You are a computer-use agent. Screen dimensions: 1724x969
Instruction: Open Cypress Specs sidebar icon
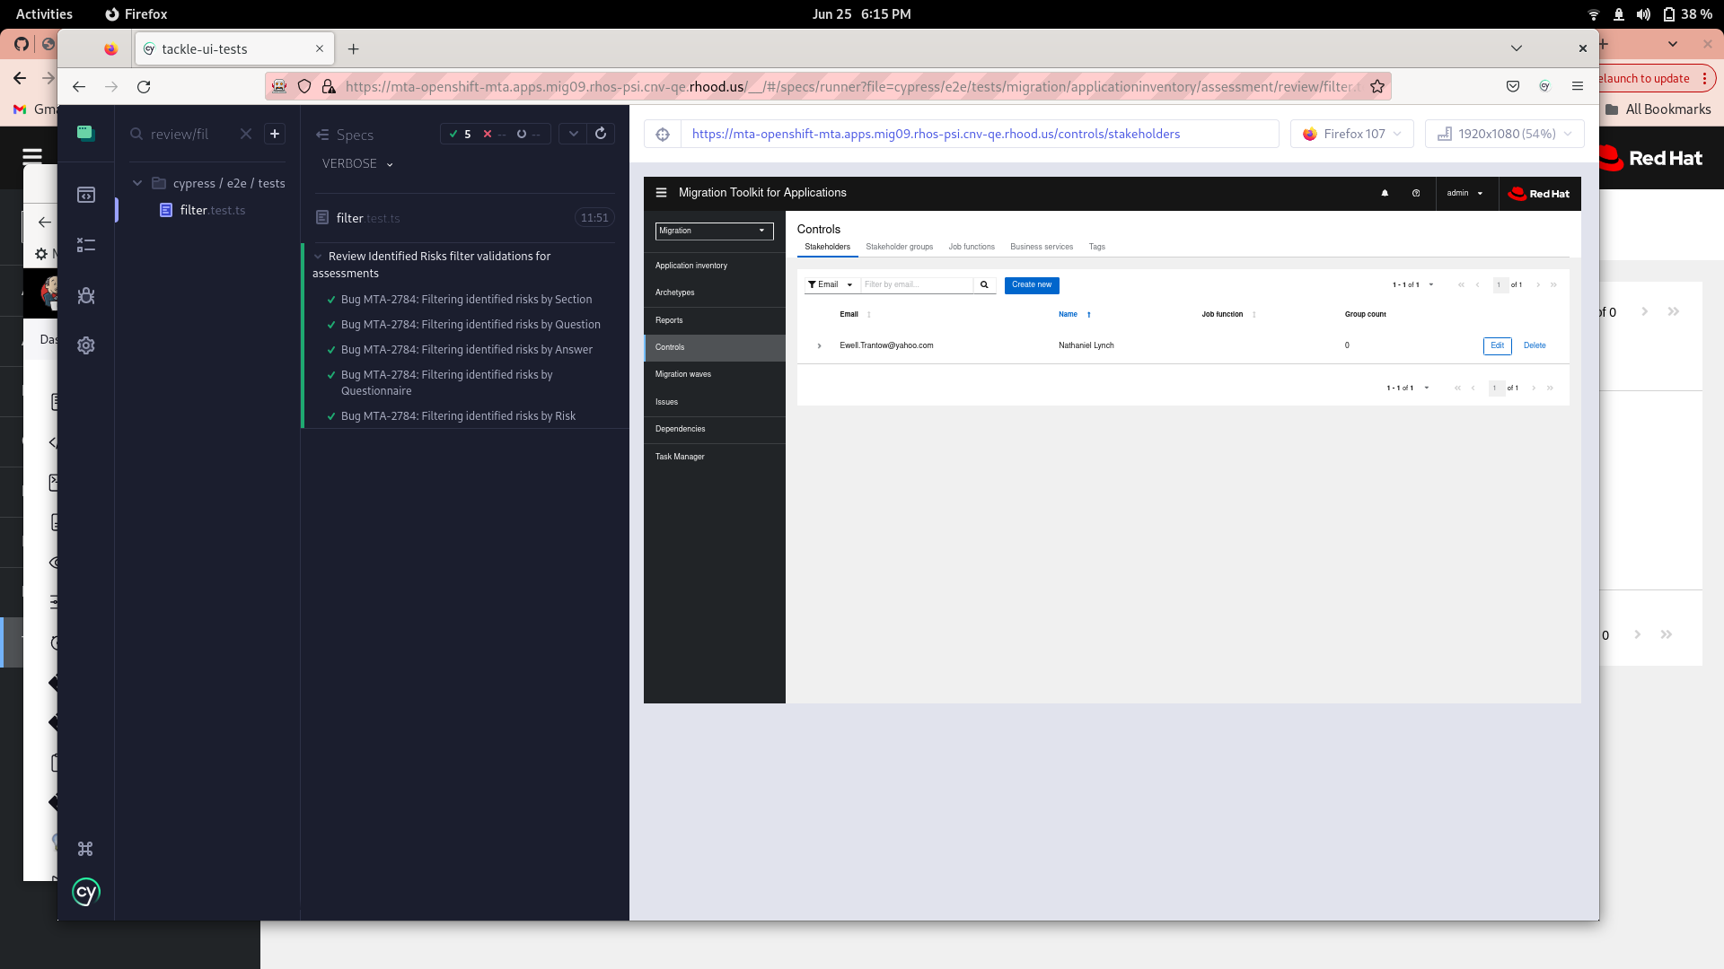[x=86, y=195]
